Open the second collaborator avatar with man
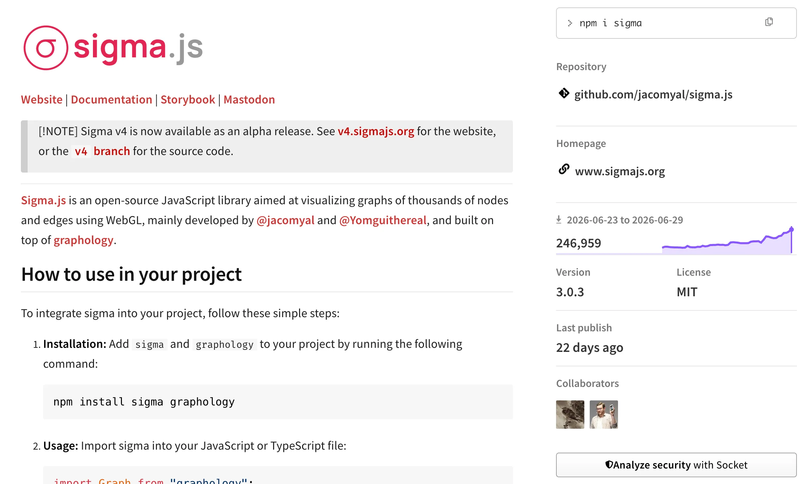Image resolution: width=811 pixels, height=484 pixels. [x=604, y=415]
